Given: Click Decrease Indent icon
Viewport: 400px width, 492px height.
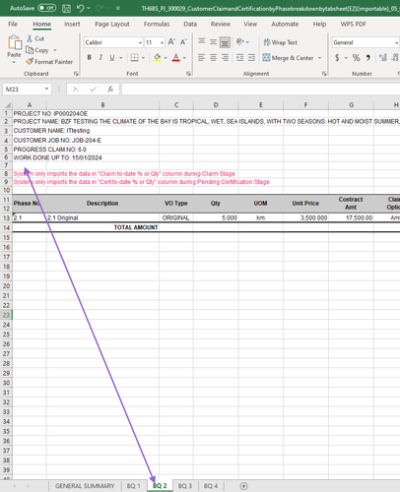Looking at the screenshot, I should pos(240,58).
